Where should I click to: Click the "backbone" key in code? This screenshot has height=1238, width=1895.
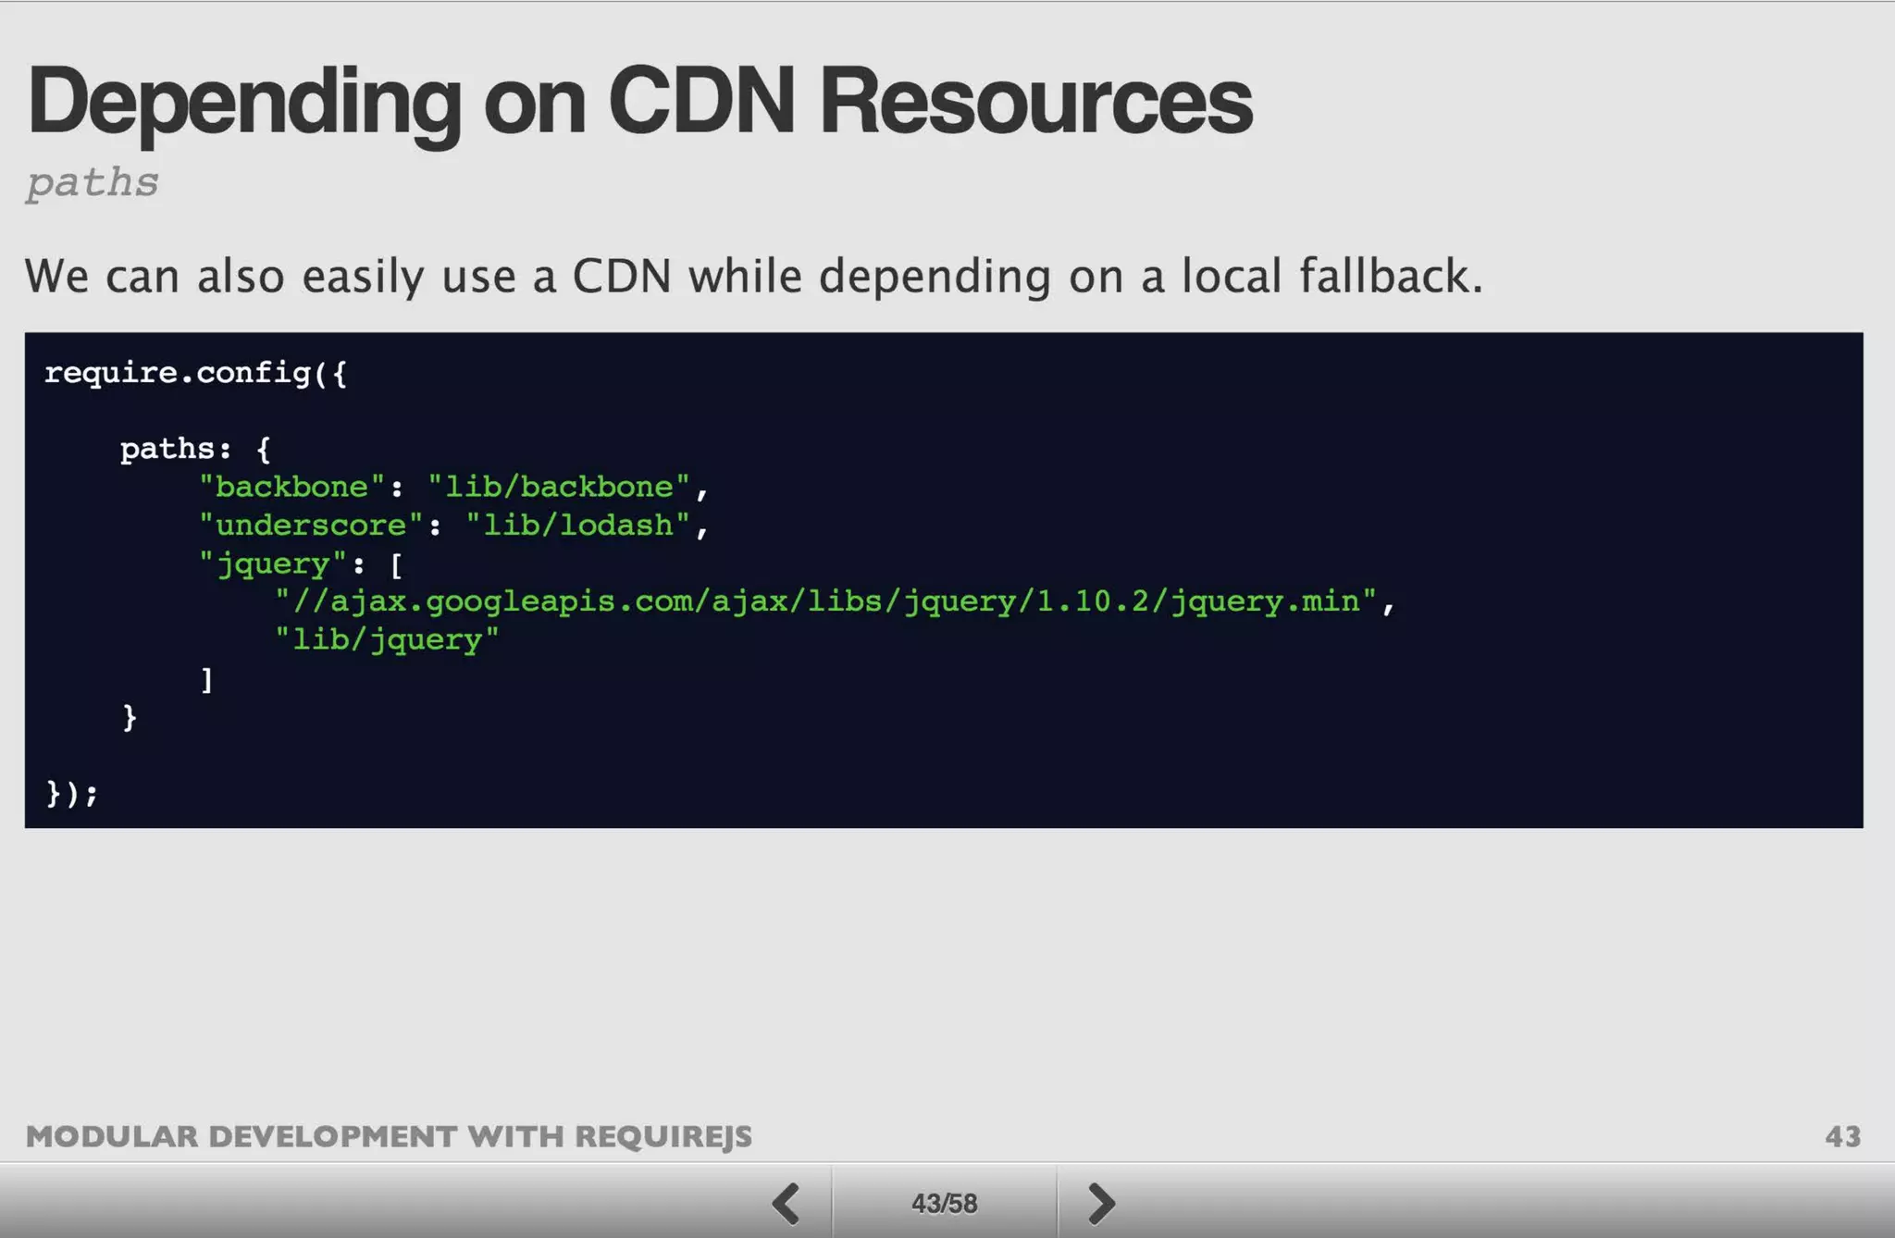coord(291,487)
